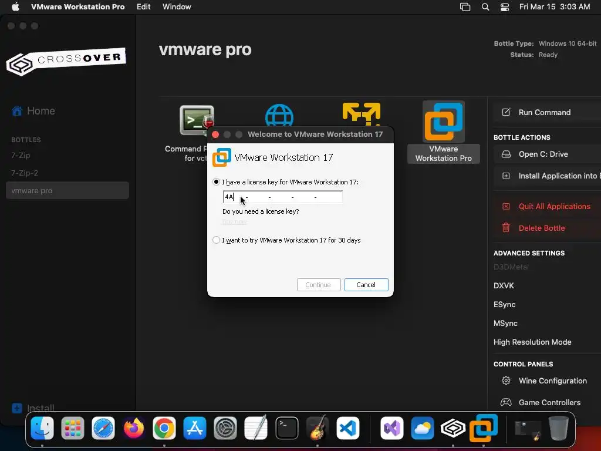Click VMware Workstation icon in Dock
601x451 pixels.
484,428
